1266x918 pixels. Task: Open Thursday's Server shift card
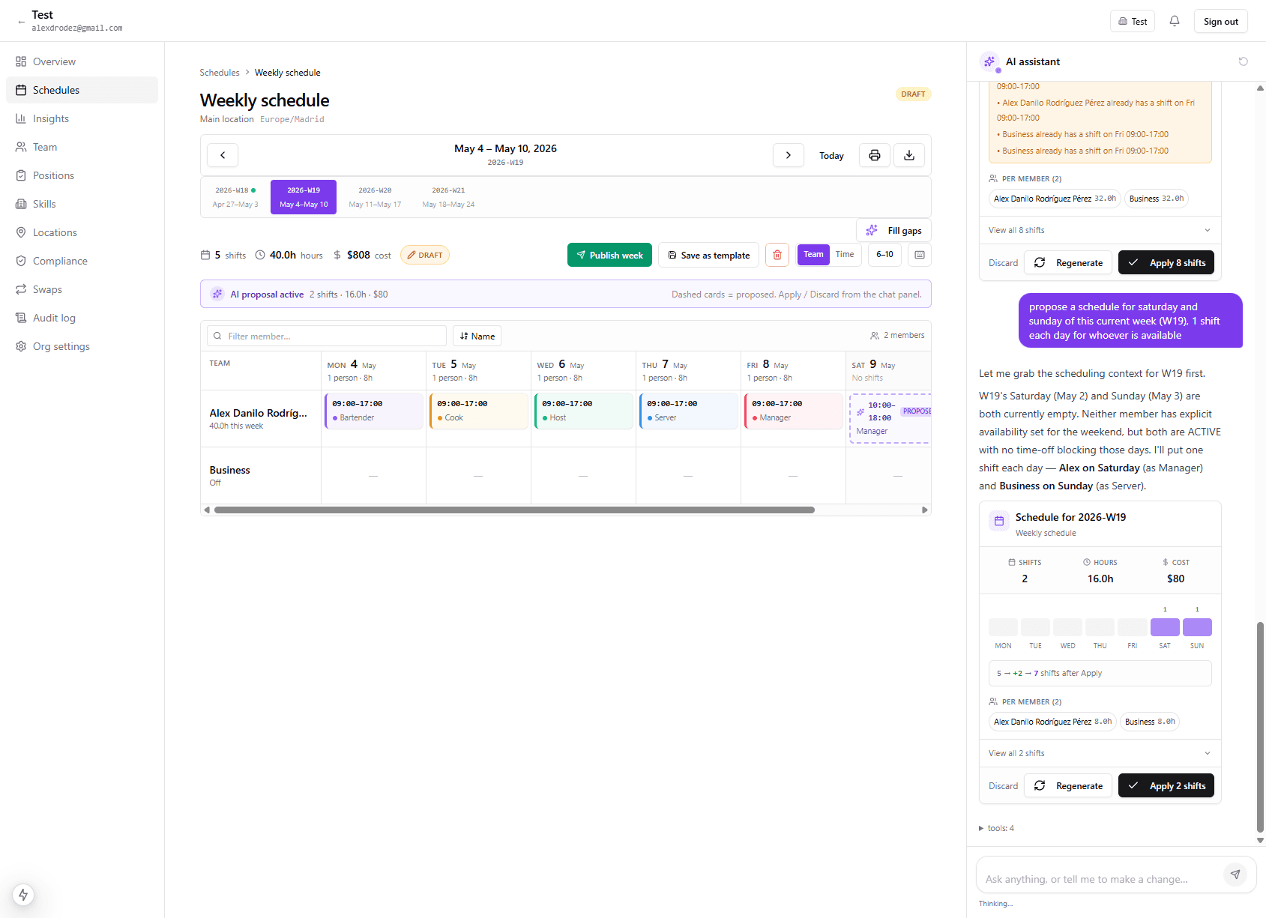[688, 411]
